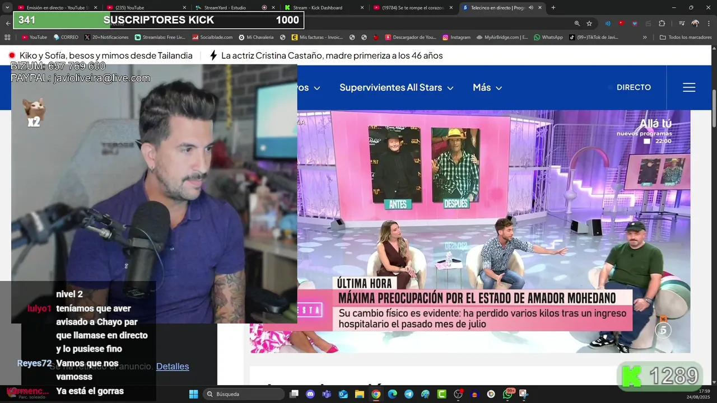Open the Snipping Tool taskbar icon
717x403 pixels.
tap(524, 394)
